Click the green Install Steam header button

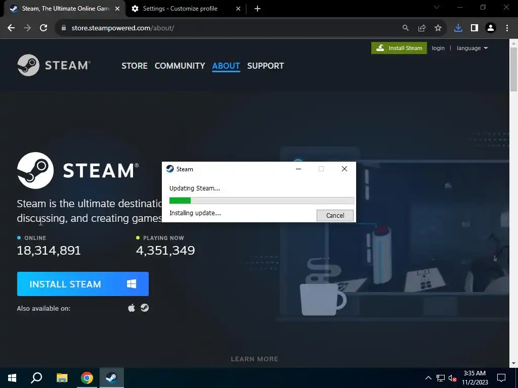tap(399, 48)
